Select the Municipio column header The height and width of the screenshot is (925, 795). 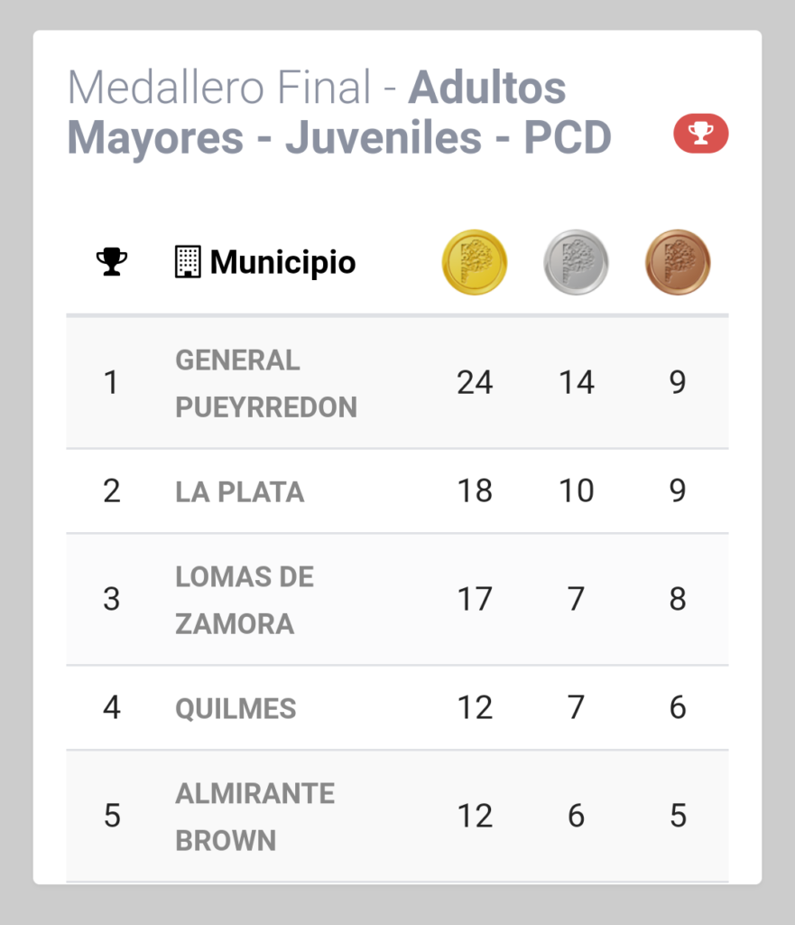pos(282,263)
